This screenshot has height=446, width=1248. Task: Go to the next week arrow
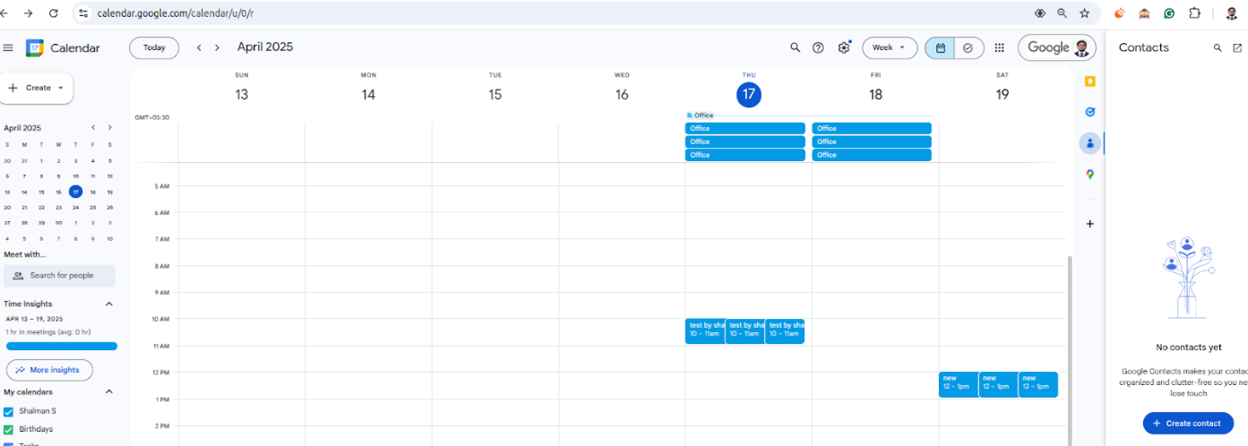217,48
